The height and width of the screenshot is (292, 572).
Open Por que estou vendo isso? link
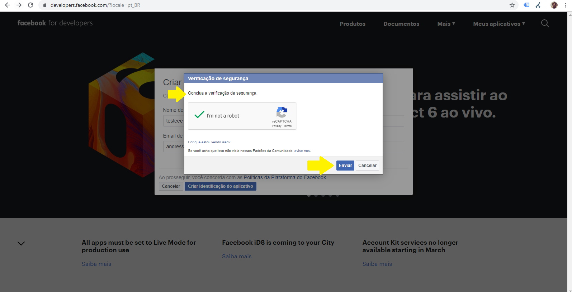pos(209,142)
